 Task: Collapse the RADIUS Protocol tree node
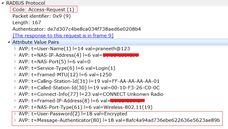(3, 3)
